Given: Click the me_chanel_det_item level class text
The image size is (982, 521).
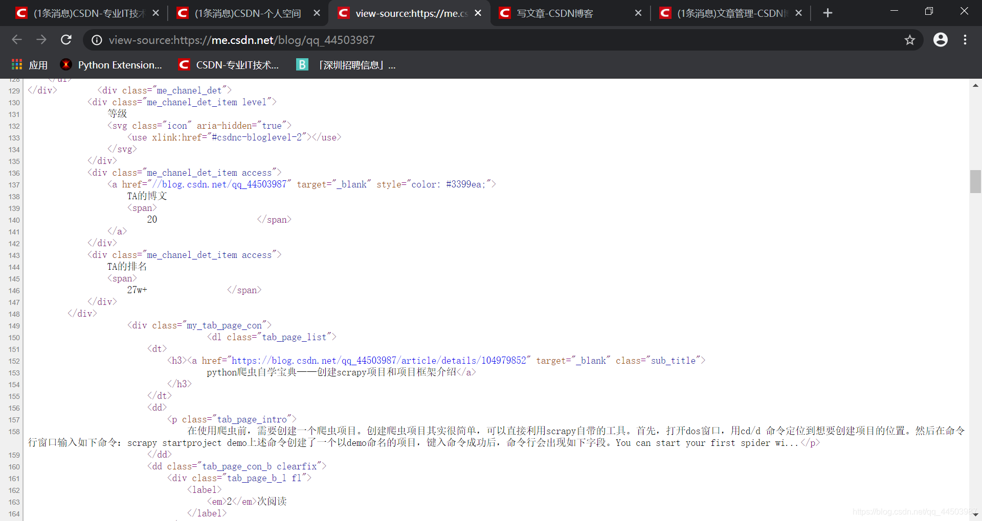Looking at the screenshot, I should (x=207, y=102).
